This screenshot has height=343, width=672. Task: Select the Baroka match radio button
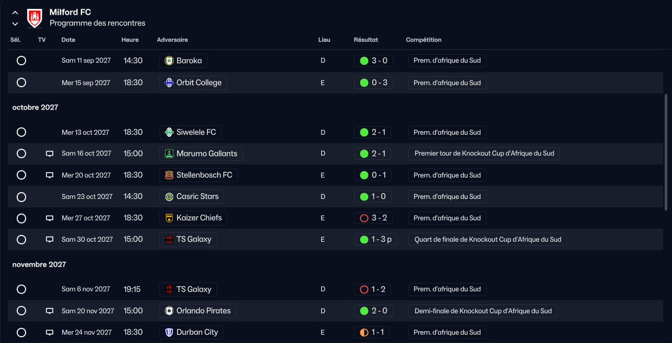click(21, 61)
